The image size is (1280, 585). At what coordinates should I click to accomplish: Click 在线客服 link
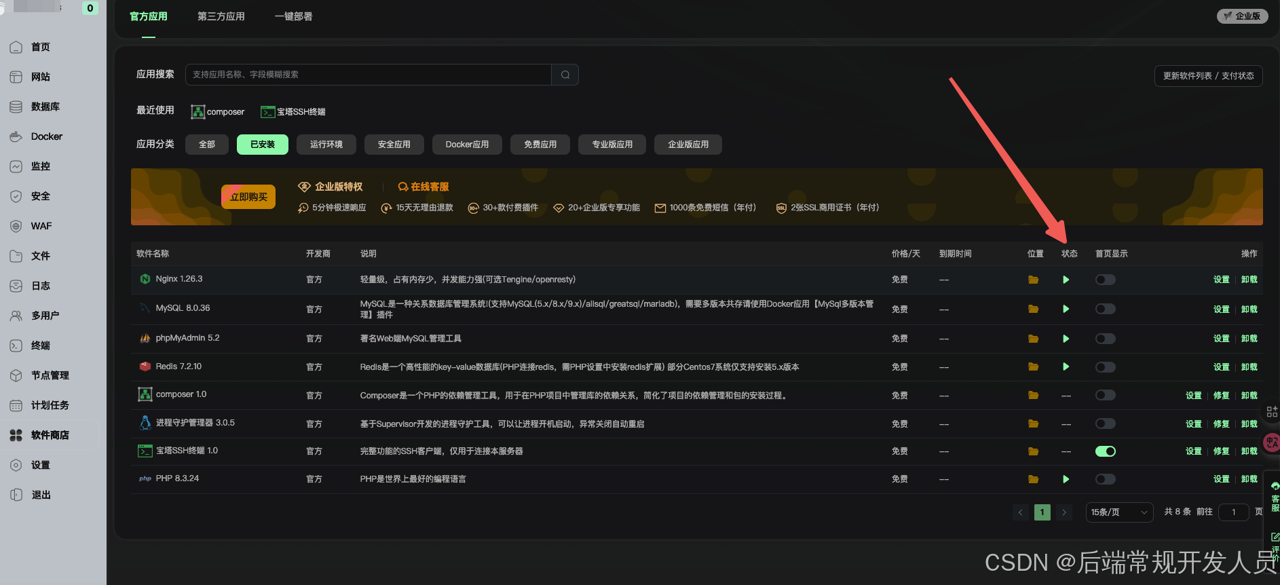point(423,187)
